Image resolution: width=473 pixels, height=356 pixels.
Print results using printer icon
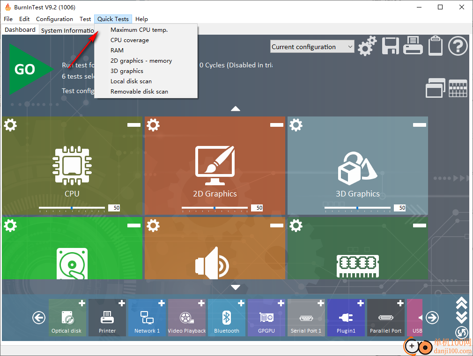point(413,45)
